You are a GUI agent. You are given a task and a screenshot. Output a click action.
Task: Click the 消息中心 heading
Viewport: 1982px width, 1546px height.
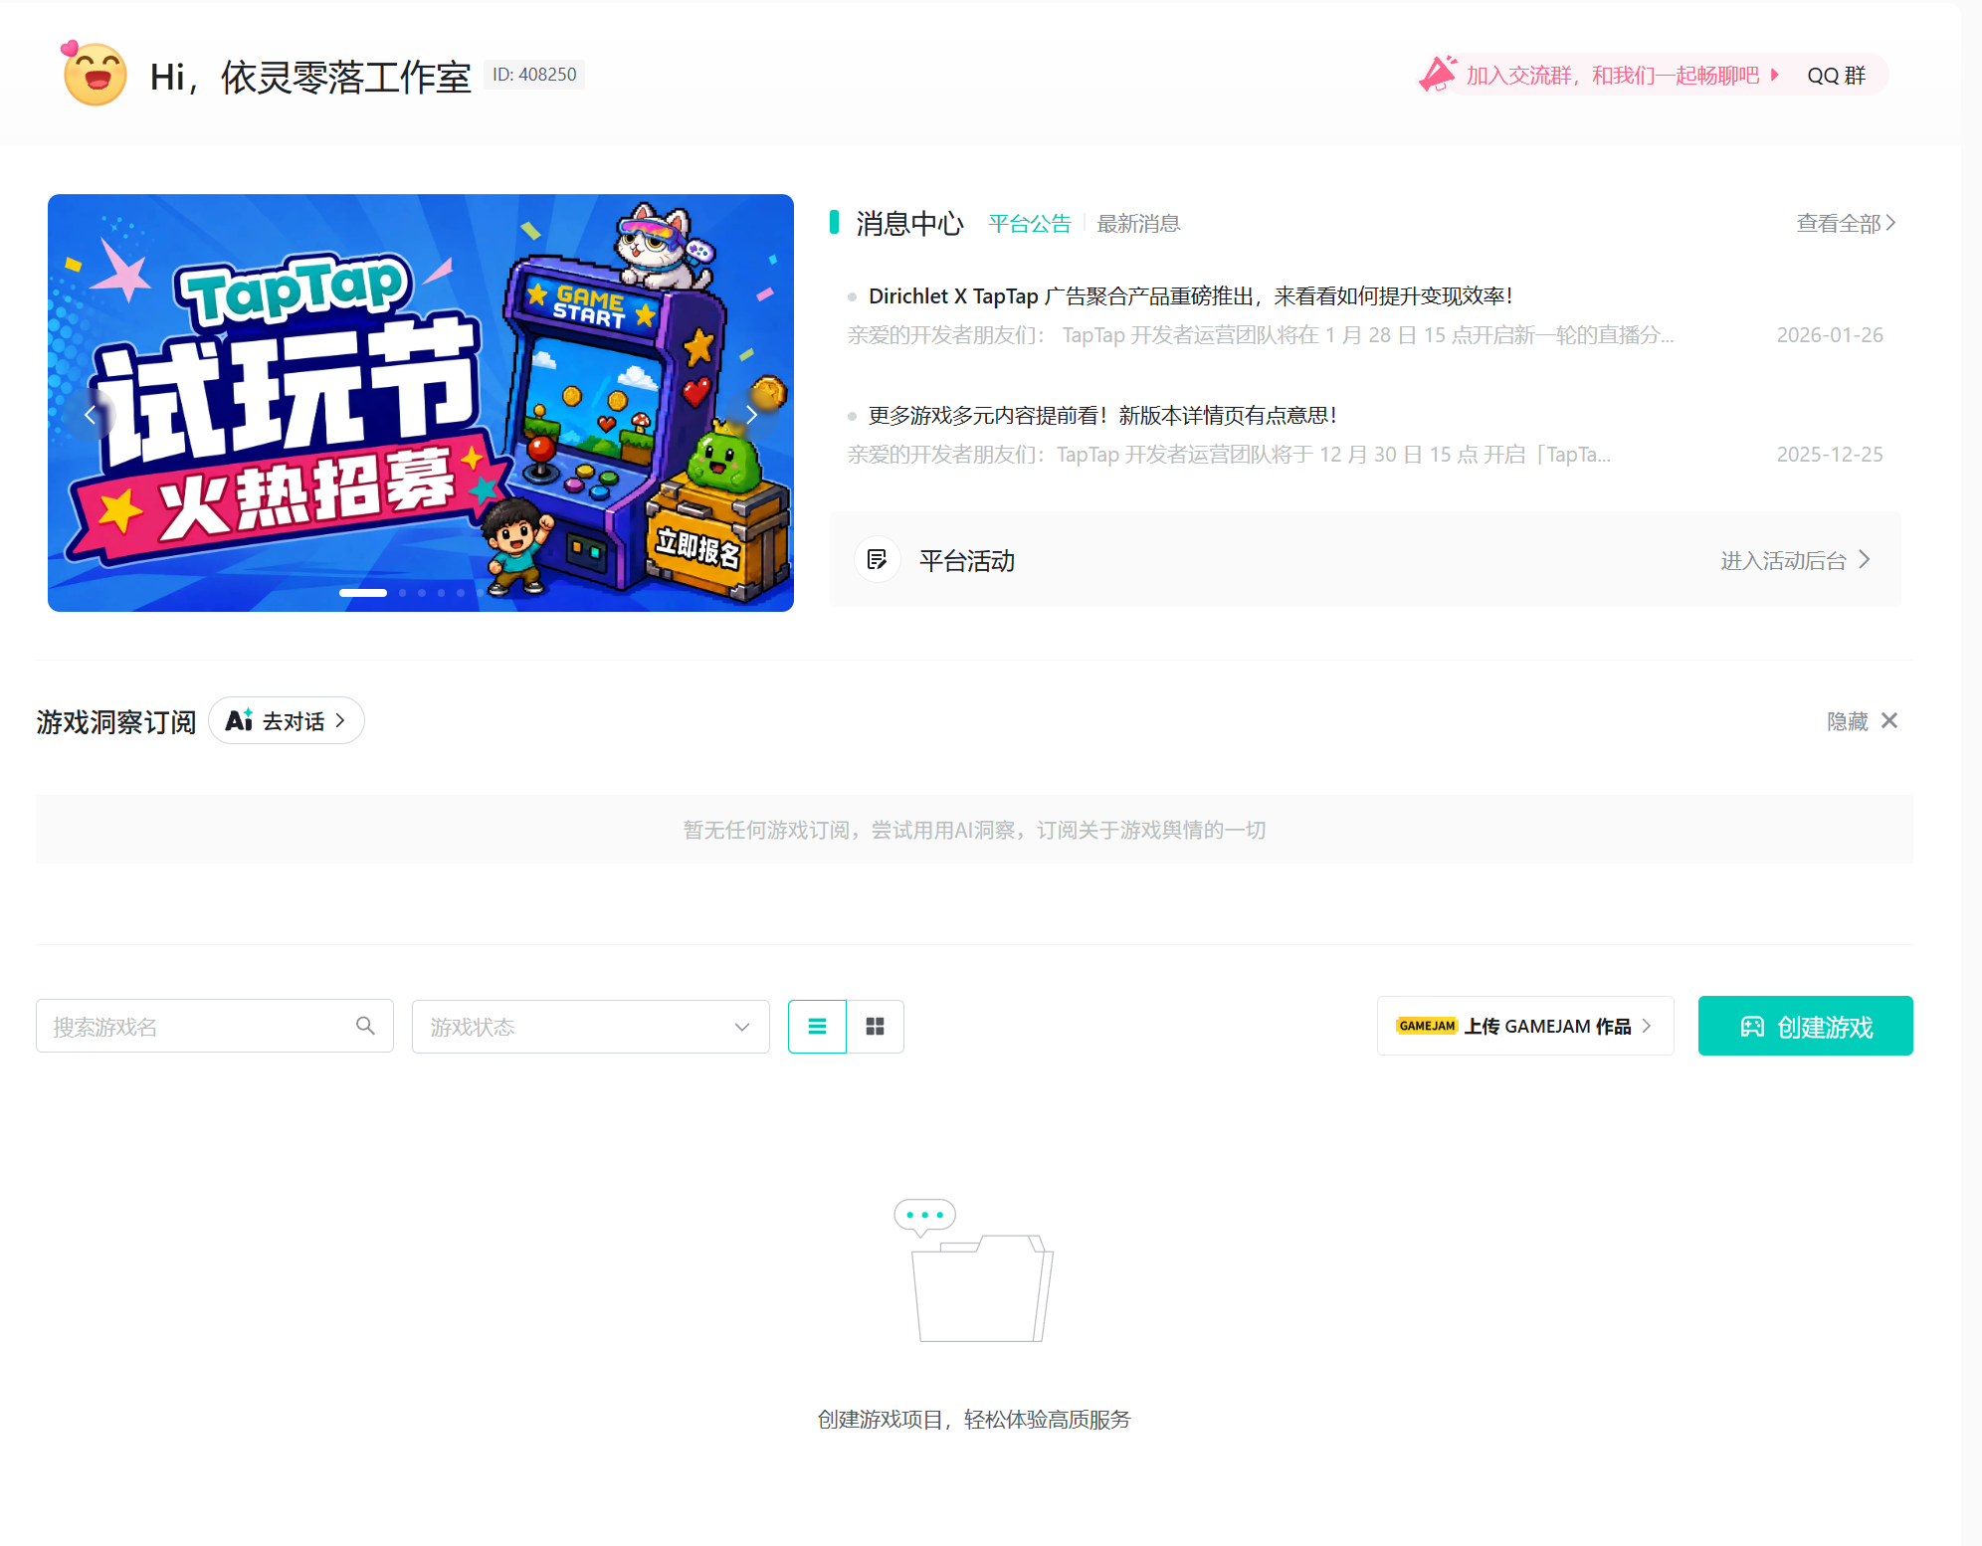(x=909, y=224)
